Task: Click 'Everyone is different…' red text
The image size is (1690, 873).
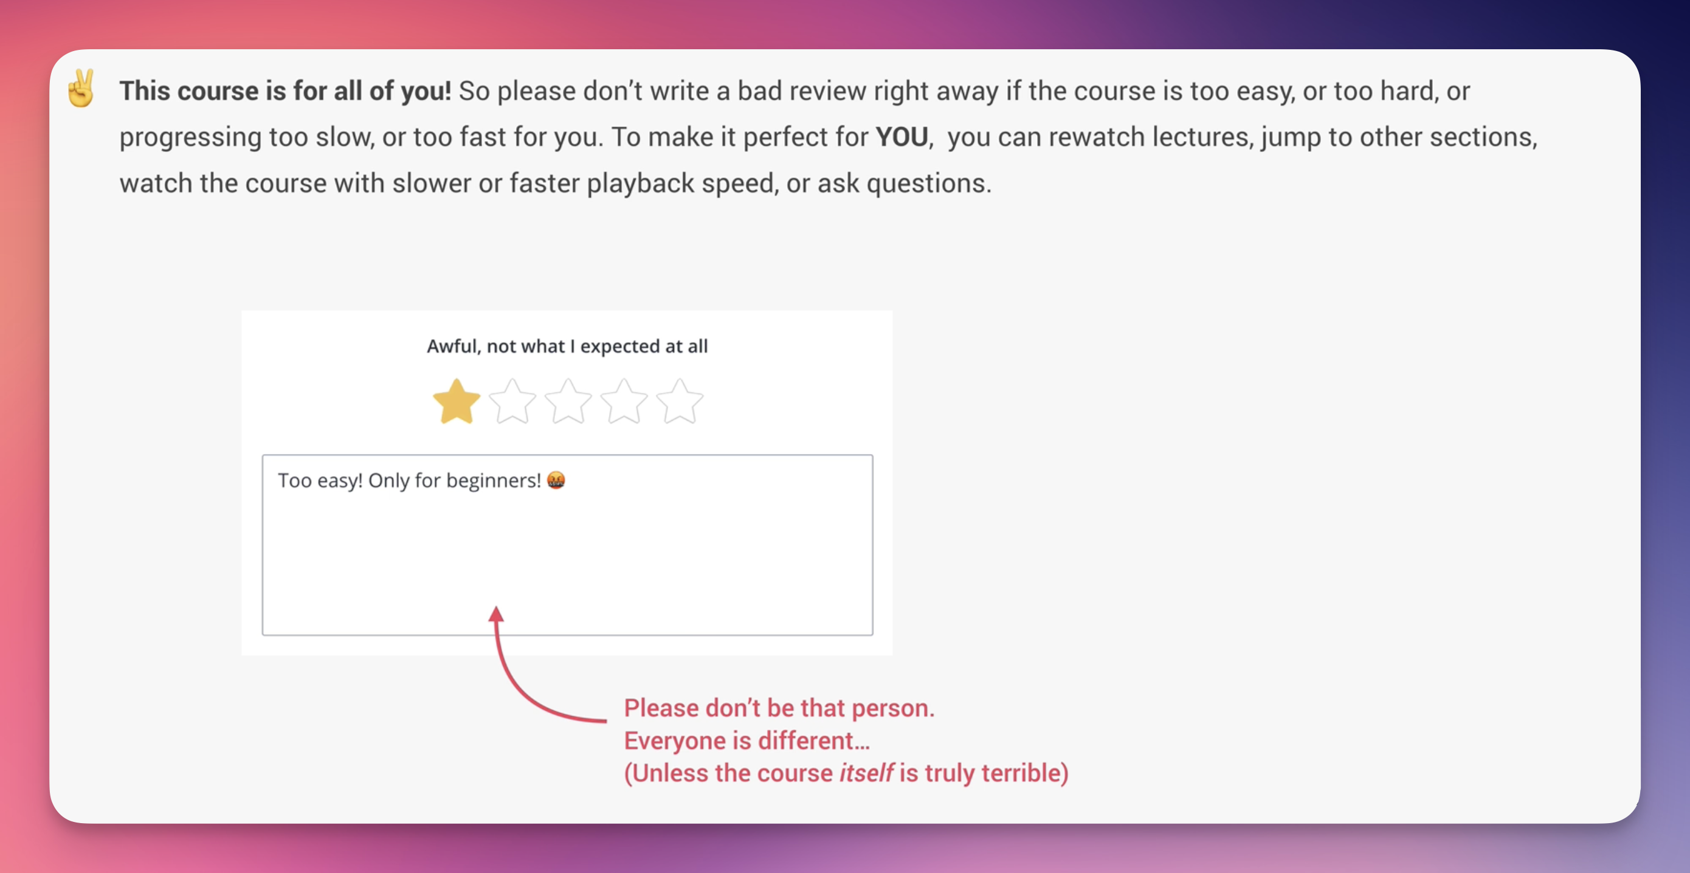Action: coord(747,740)
